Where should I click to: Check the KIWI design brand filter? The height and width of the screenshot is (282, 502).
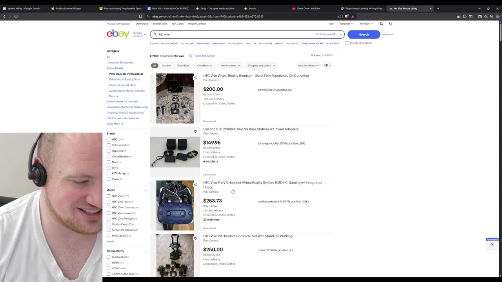pos(109,174)
